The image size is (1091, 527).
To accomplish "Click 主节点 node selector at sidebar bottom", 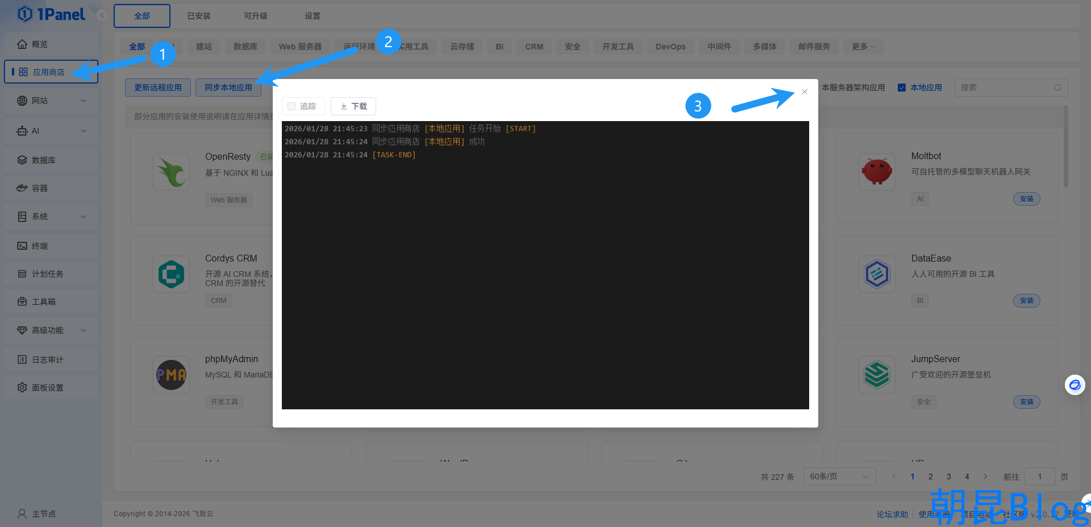I will 38,514.
